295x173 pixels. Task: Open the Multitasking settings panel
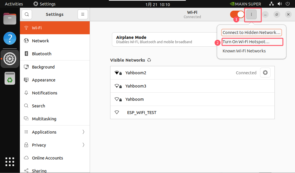pyautogui.click(x=55, y=119)
